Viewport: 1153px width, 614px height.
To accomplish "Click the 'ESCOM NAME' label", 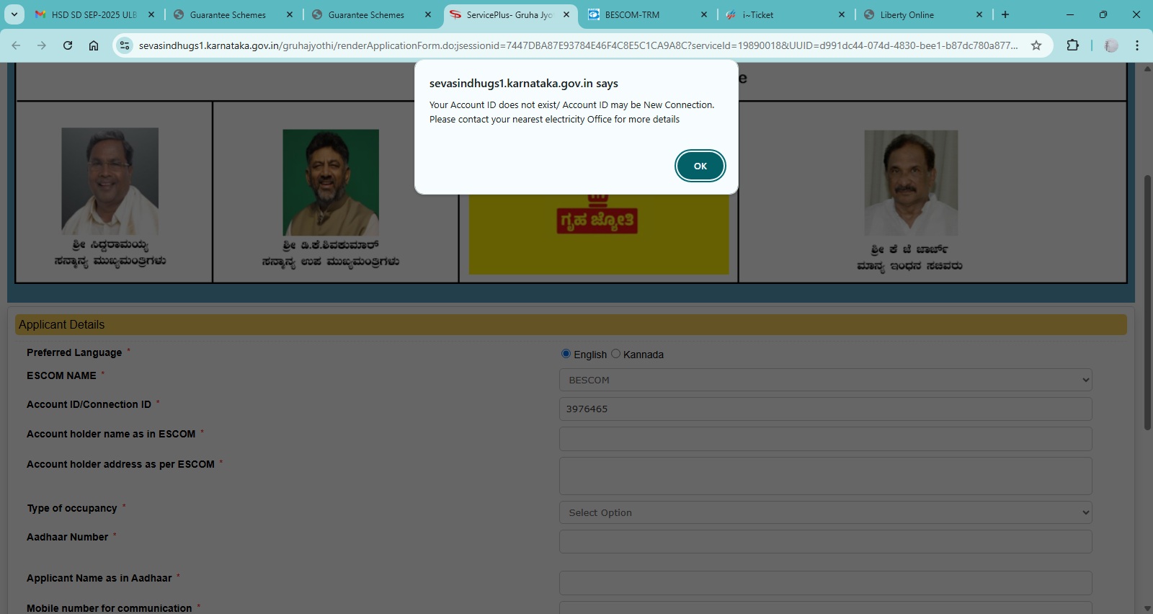I will 61,375.
